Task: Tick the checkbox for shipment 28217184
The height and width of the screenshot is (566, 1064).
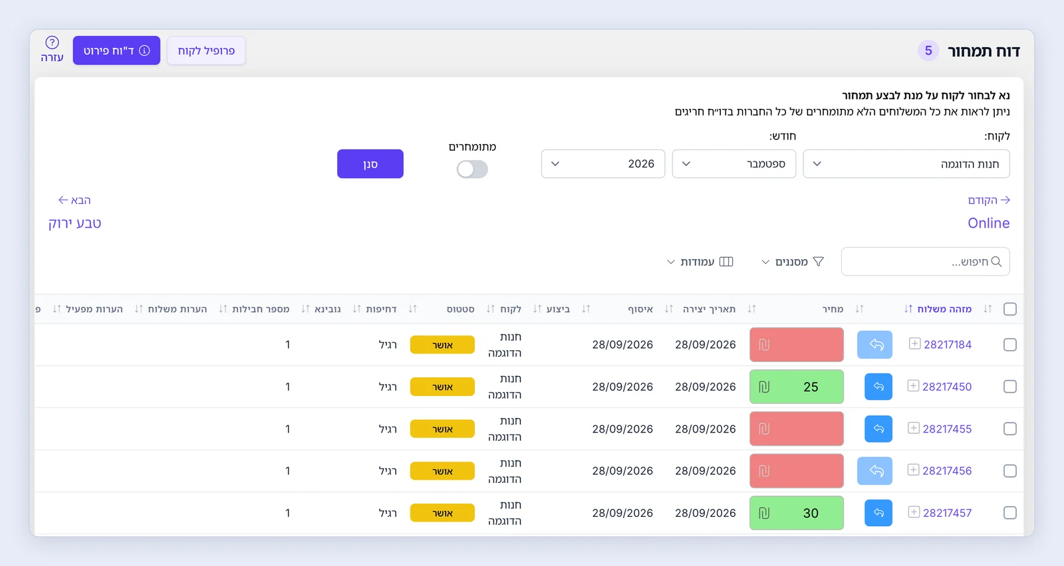Action: (1010, 345)
